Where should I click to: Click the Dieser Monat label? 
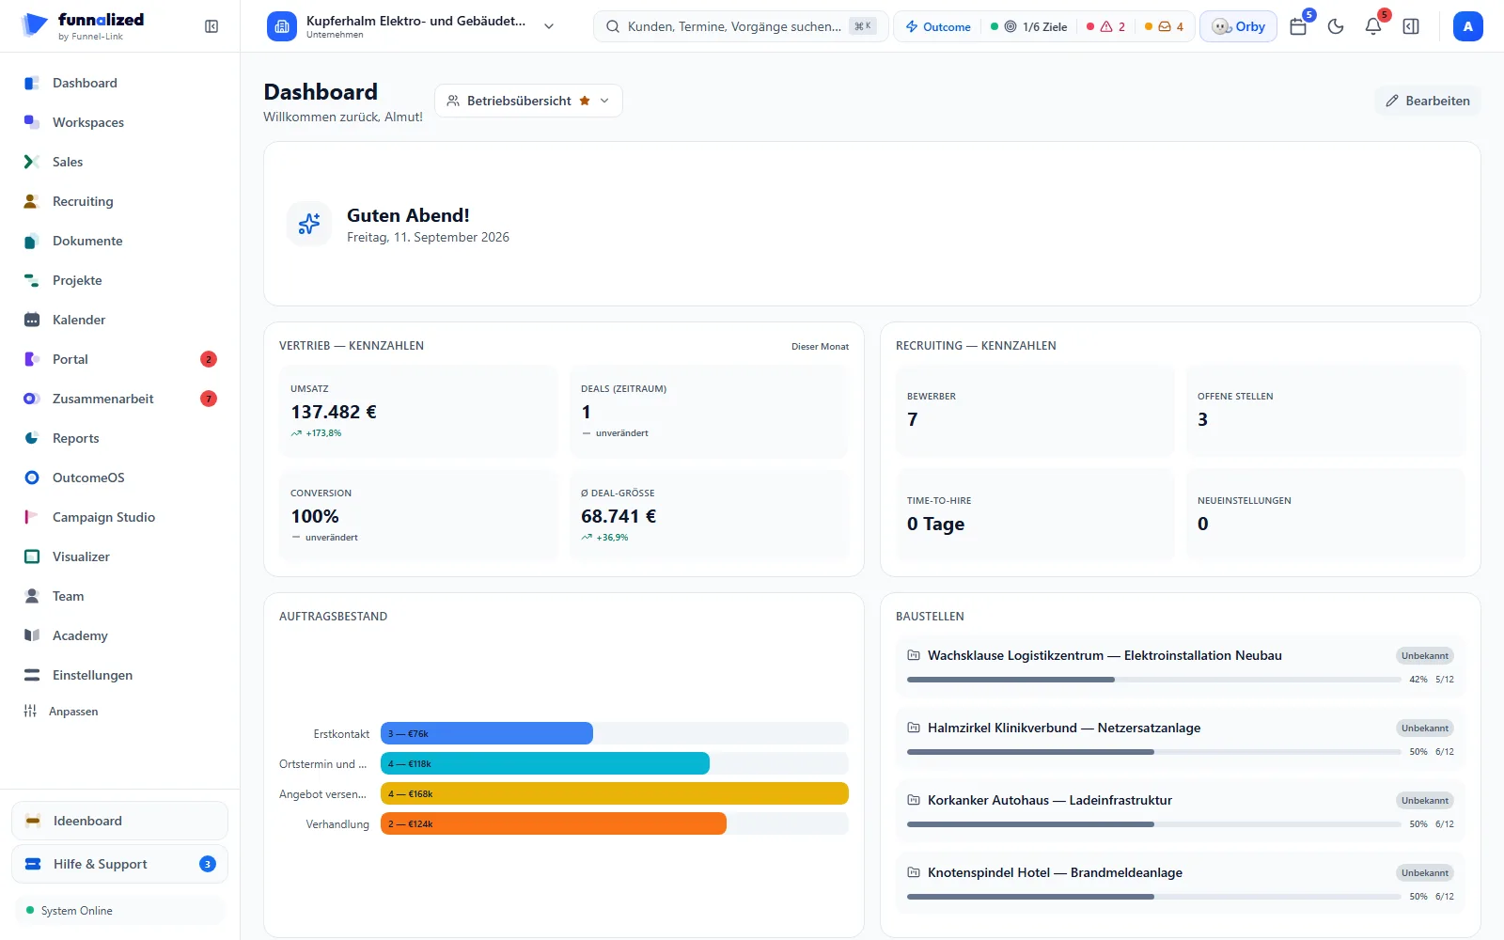point(820,347)
